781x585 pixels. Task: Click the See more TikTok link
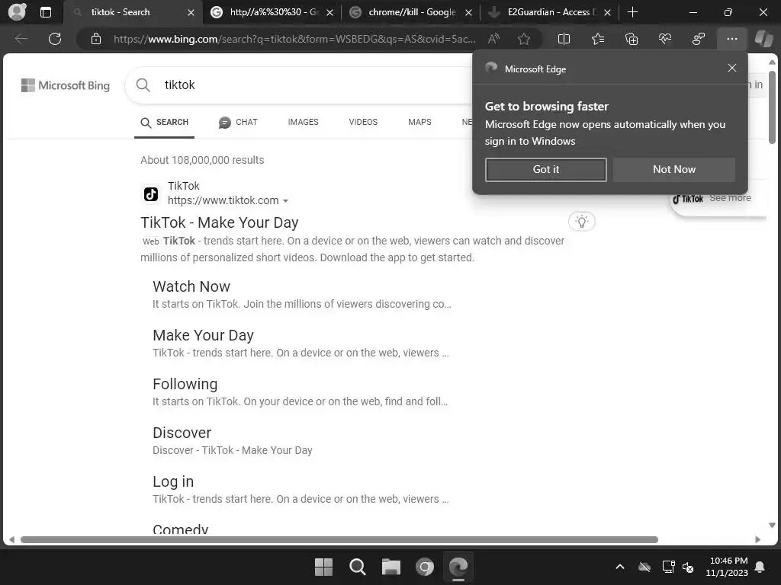coord(730,198)
